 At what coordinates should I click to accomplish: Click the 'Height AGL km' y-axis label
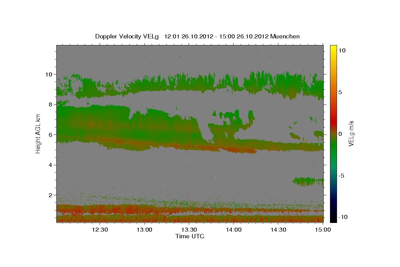click(x=38, y=134)
